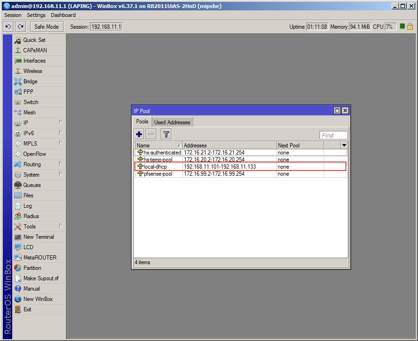Screen dimensions: 418x341
Task: Open the Dashboard menu
Action: [x=63, y=15]
